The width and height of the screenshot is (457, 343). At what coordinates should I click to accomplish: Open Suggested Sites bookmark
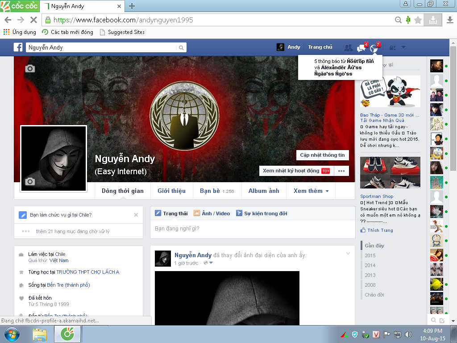pos(122,32)
